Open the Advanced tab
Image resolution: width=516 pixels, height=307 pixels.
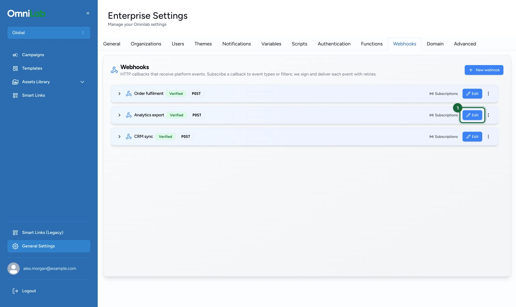(465, 44)
